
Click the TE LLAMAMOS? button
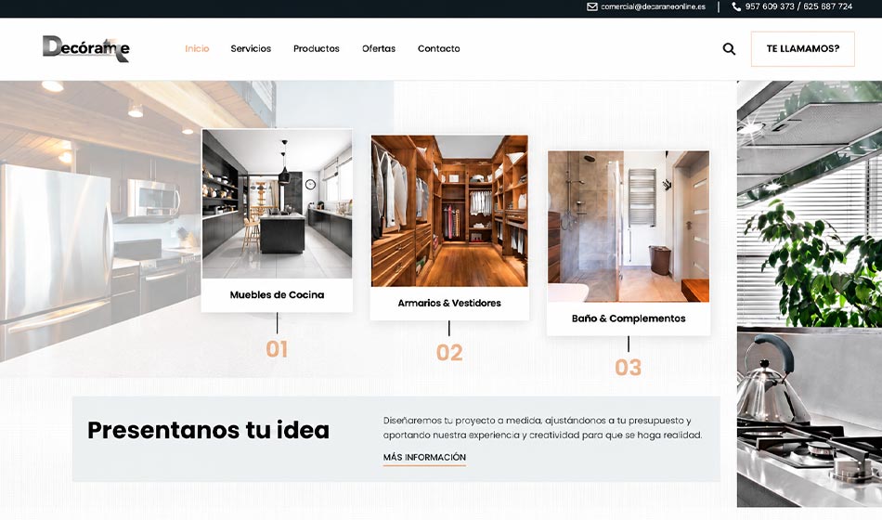[803, 49]
